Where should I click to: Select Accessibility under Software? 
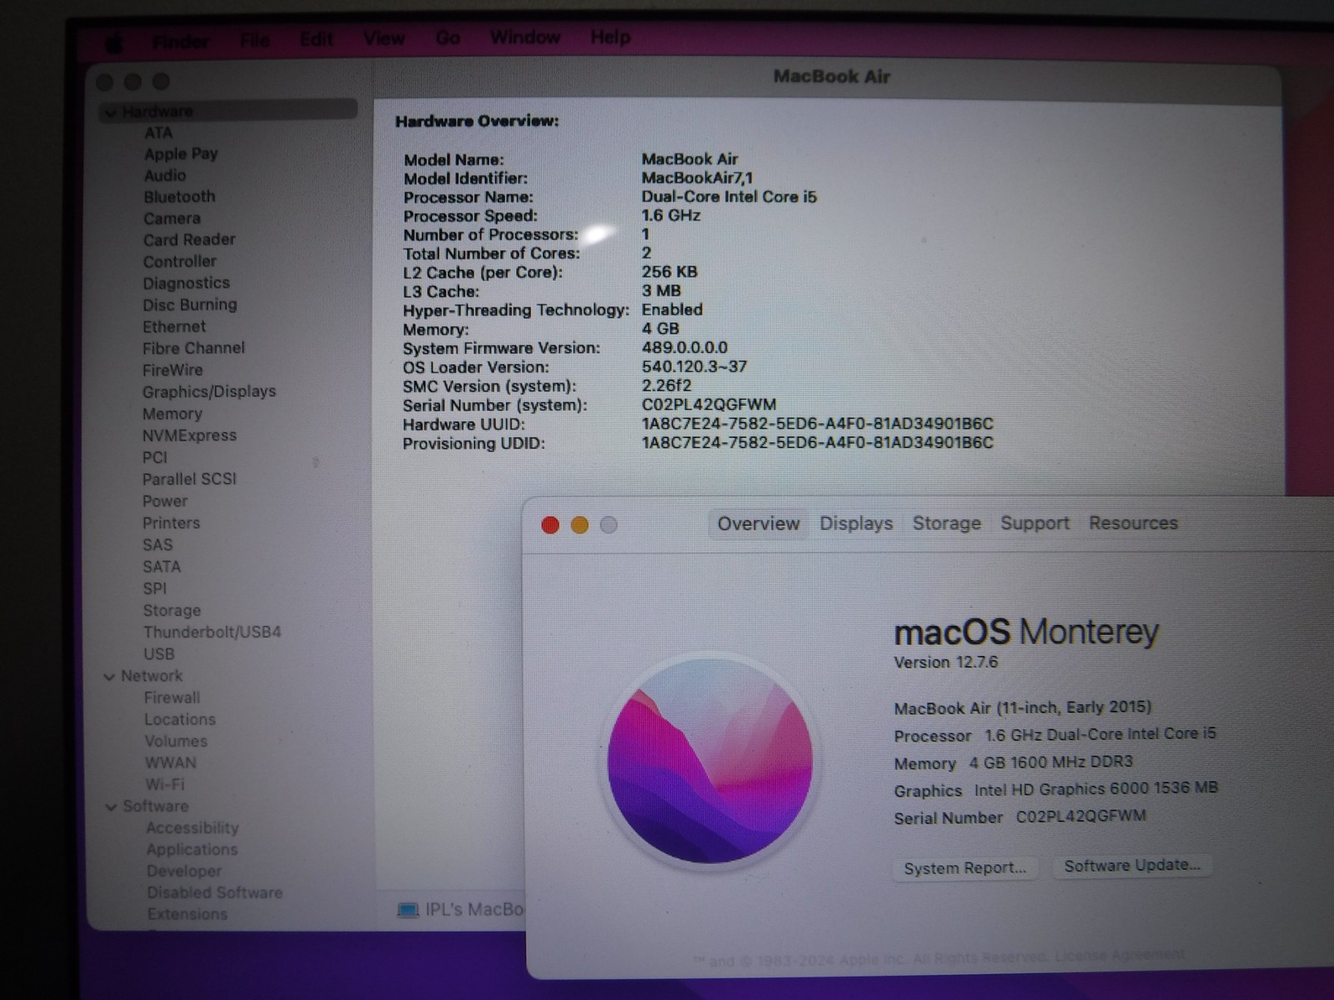[x=193, y=828]
